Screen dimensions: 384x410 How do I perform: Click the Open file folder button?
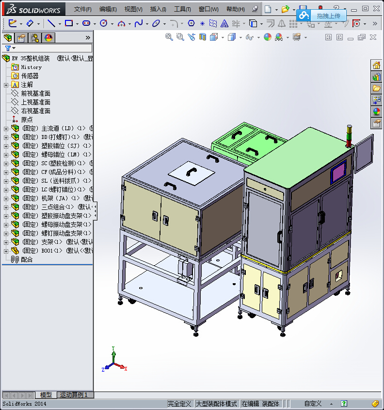tap(285, 9)
